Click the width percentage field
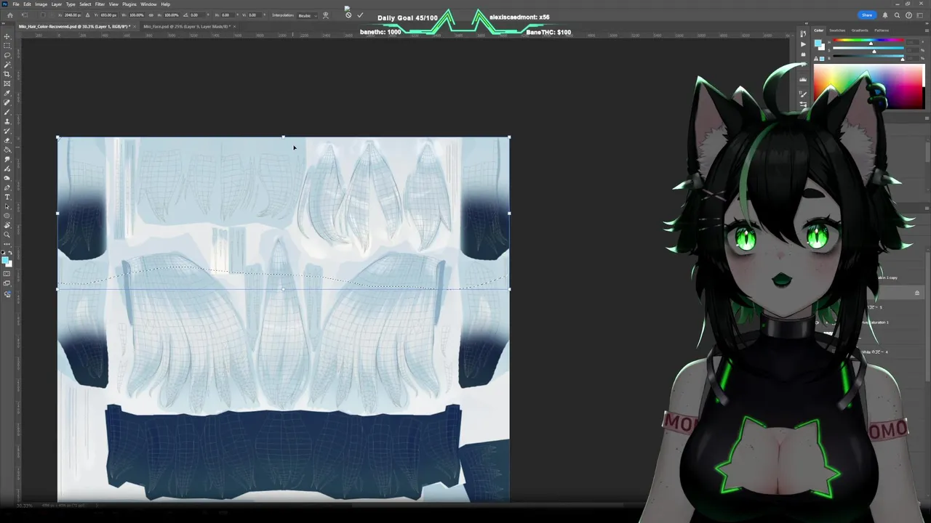This screenshot has height=523, width=931. pos(135,15)
